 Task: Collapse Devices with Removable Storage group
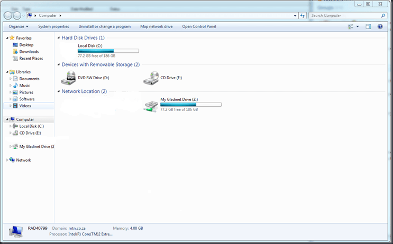pyautogui.click(x=59, y=64)
